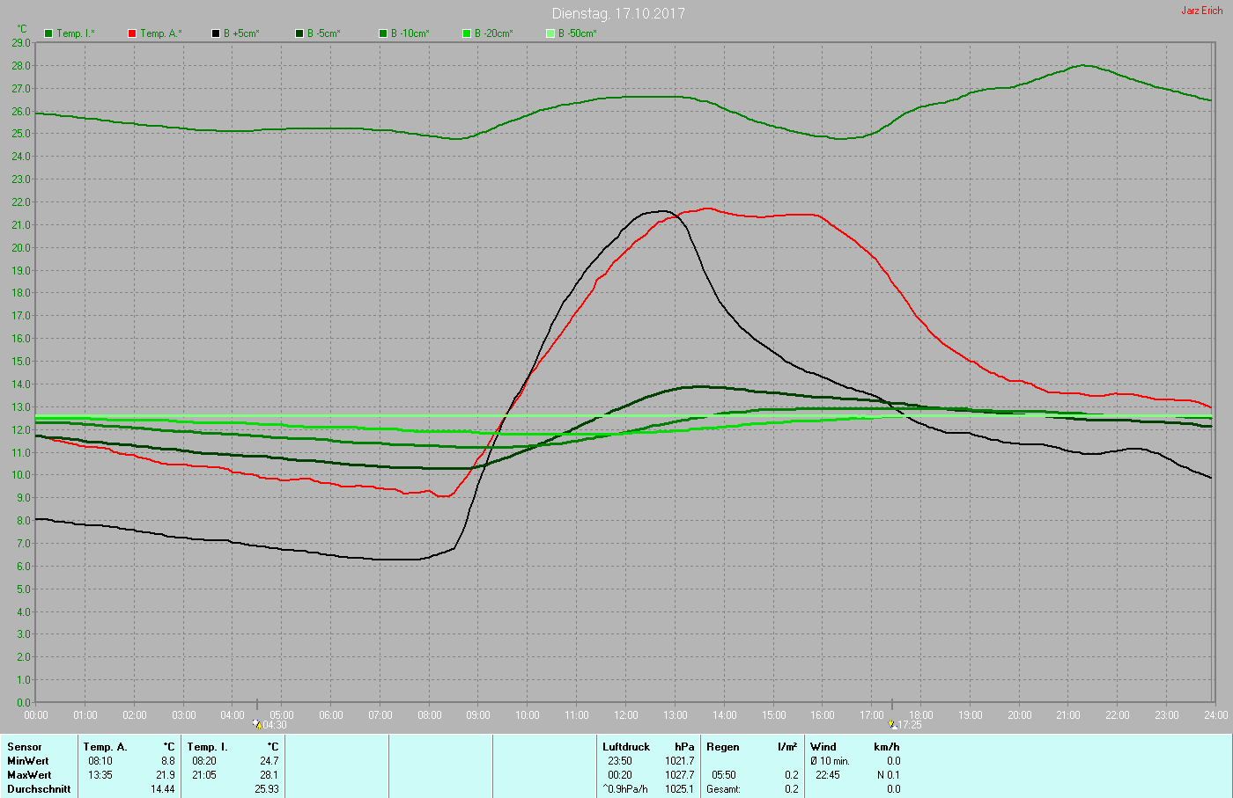Click the pressure maximum time '00:20'
Image resolution: width=1233 pixels, height=798 pixels.
pos(620,775)
